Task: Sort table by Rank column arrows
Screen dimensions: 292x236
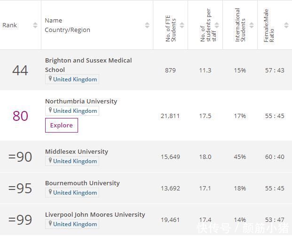Action: pos(35,25)
